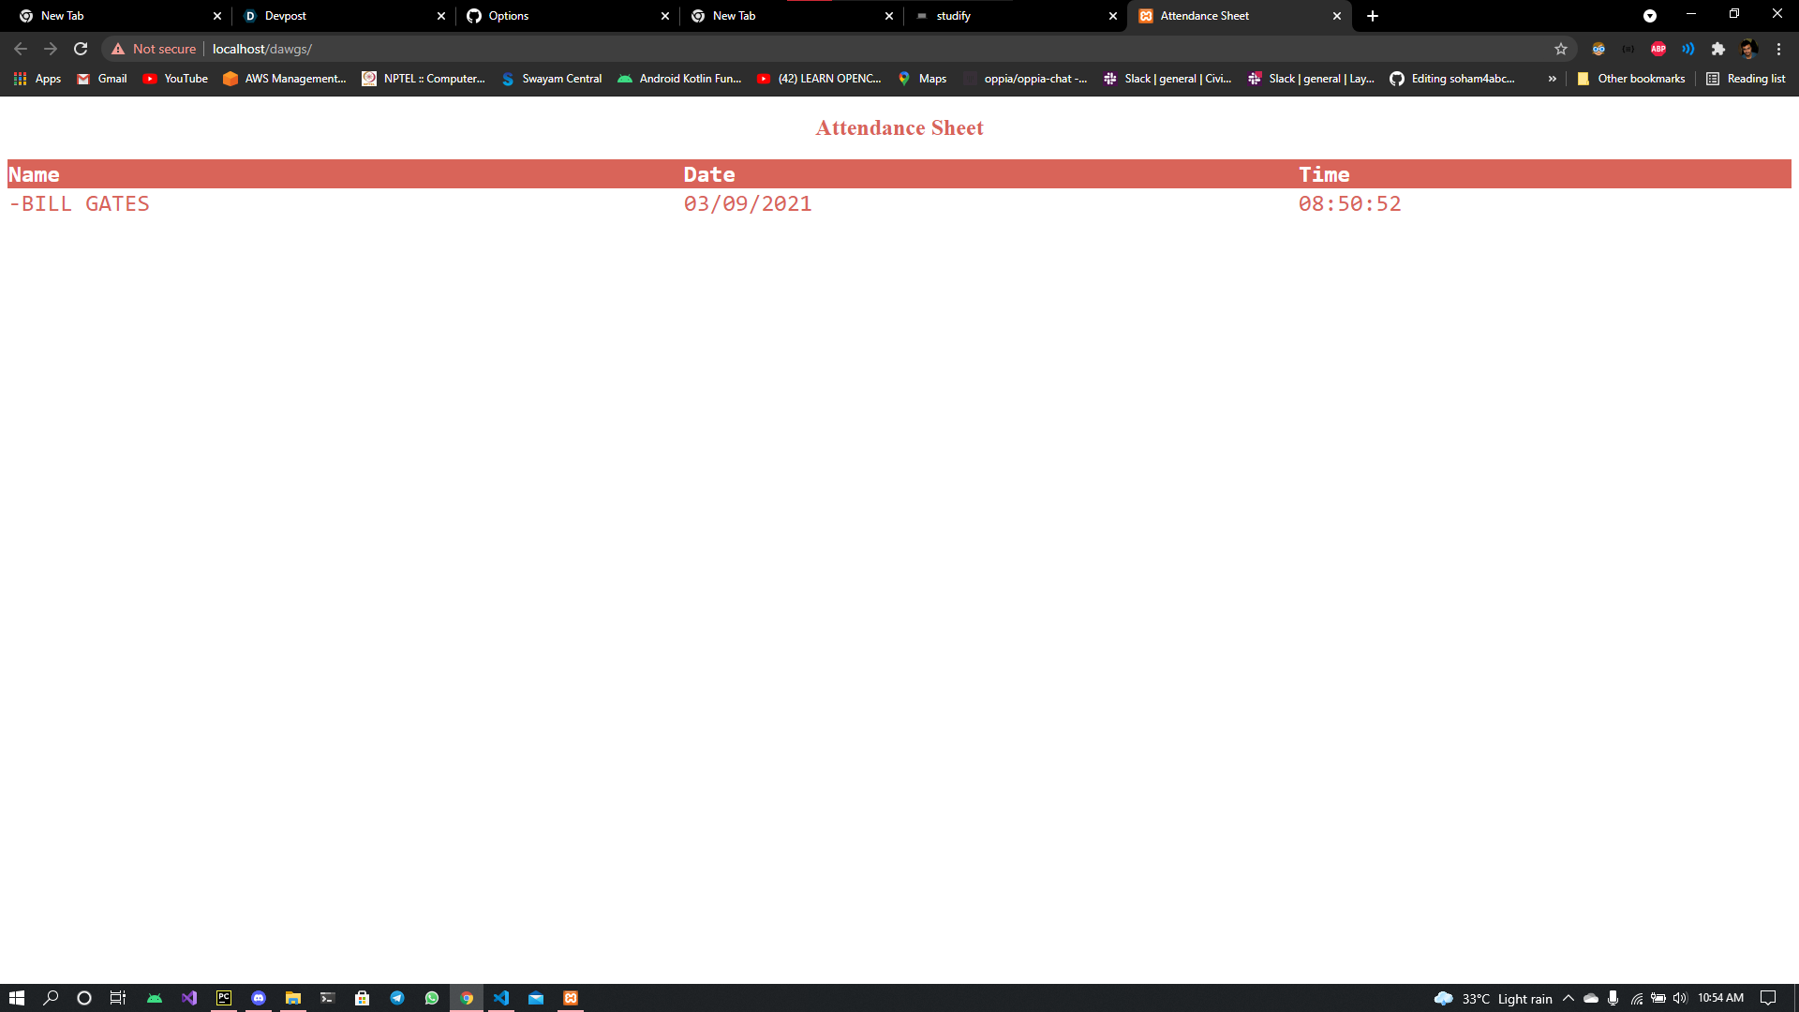Open Other bookmarks folder
Viewport: 1799px width, 1012px height.
(1631, 79)
